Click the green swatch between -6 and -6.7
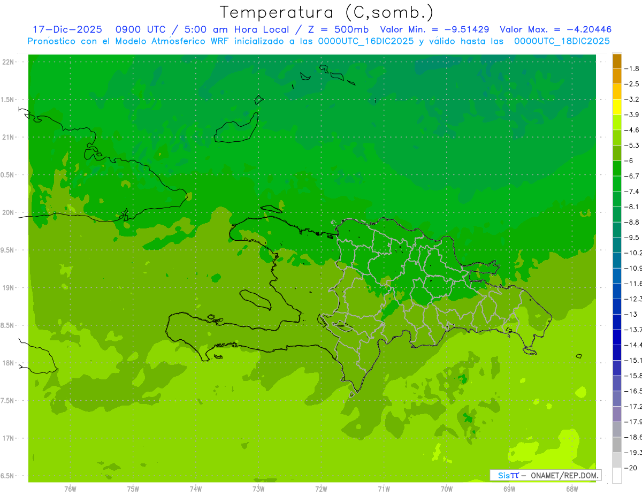642x496 pixels. [617, 168]
